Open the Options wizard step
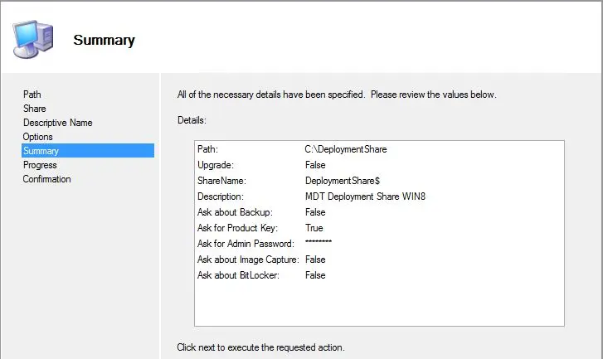 click(x=37, y=137)
